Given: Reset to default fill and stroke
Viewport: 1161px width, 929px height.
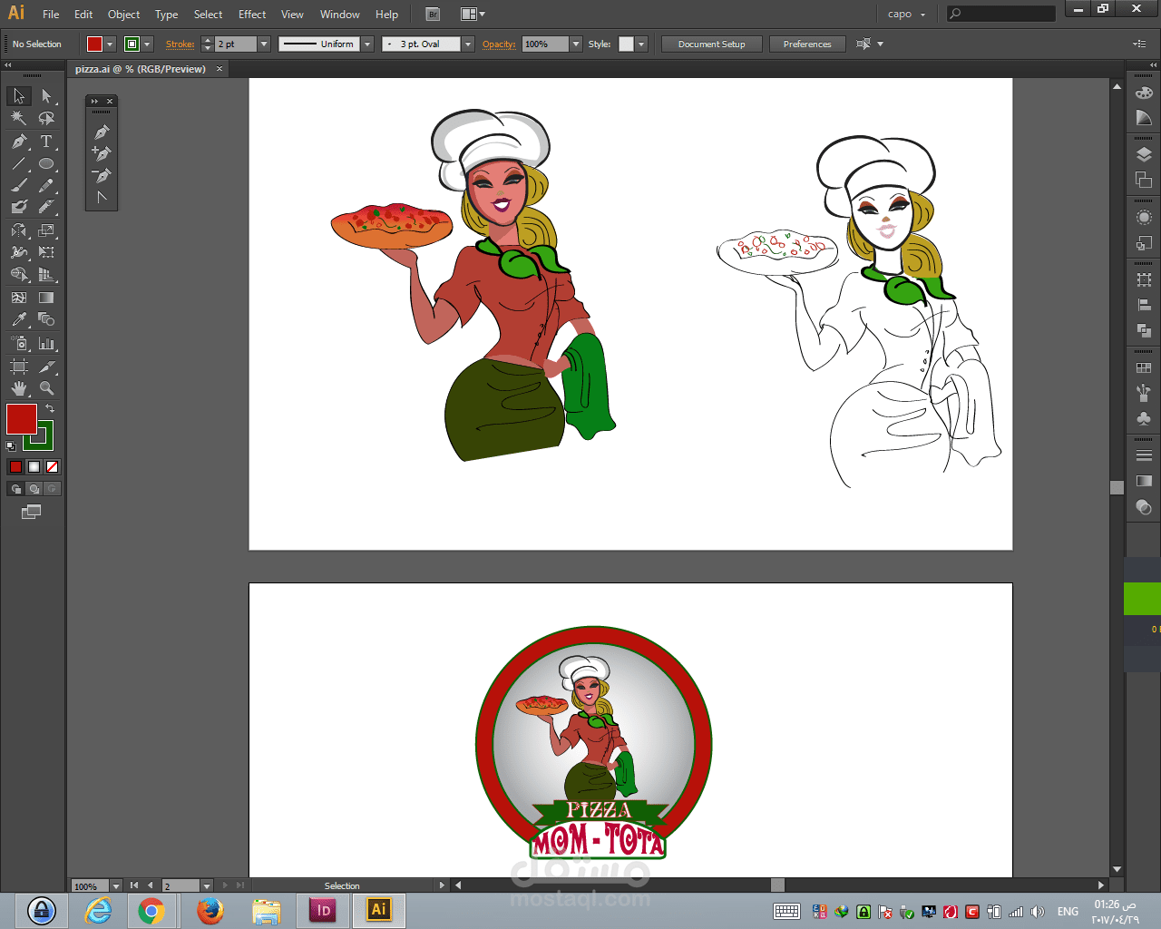Looking at the screenshot, I should [x=11, y=446].
